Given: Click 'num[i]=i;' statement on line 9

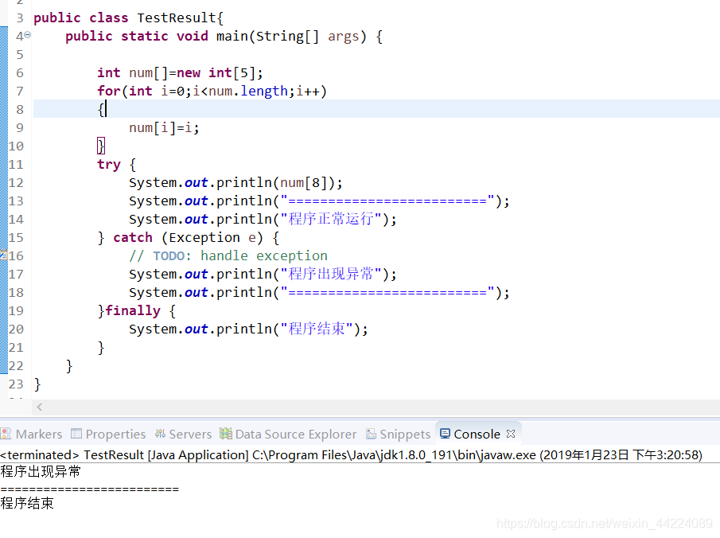Looking at the screenshot, I should (x=164, y=127).
